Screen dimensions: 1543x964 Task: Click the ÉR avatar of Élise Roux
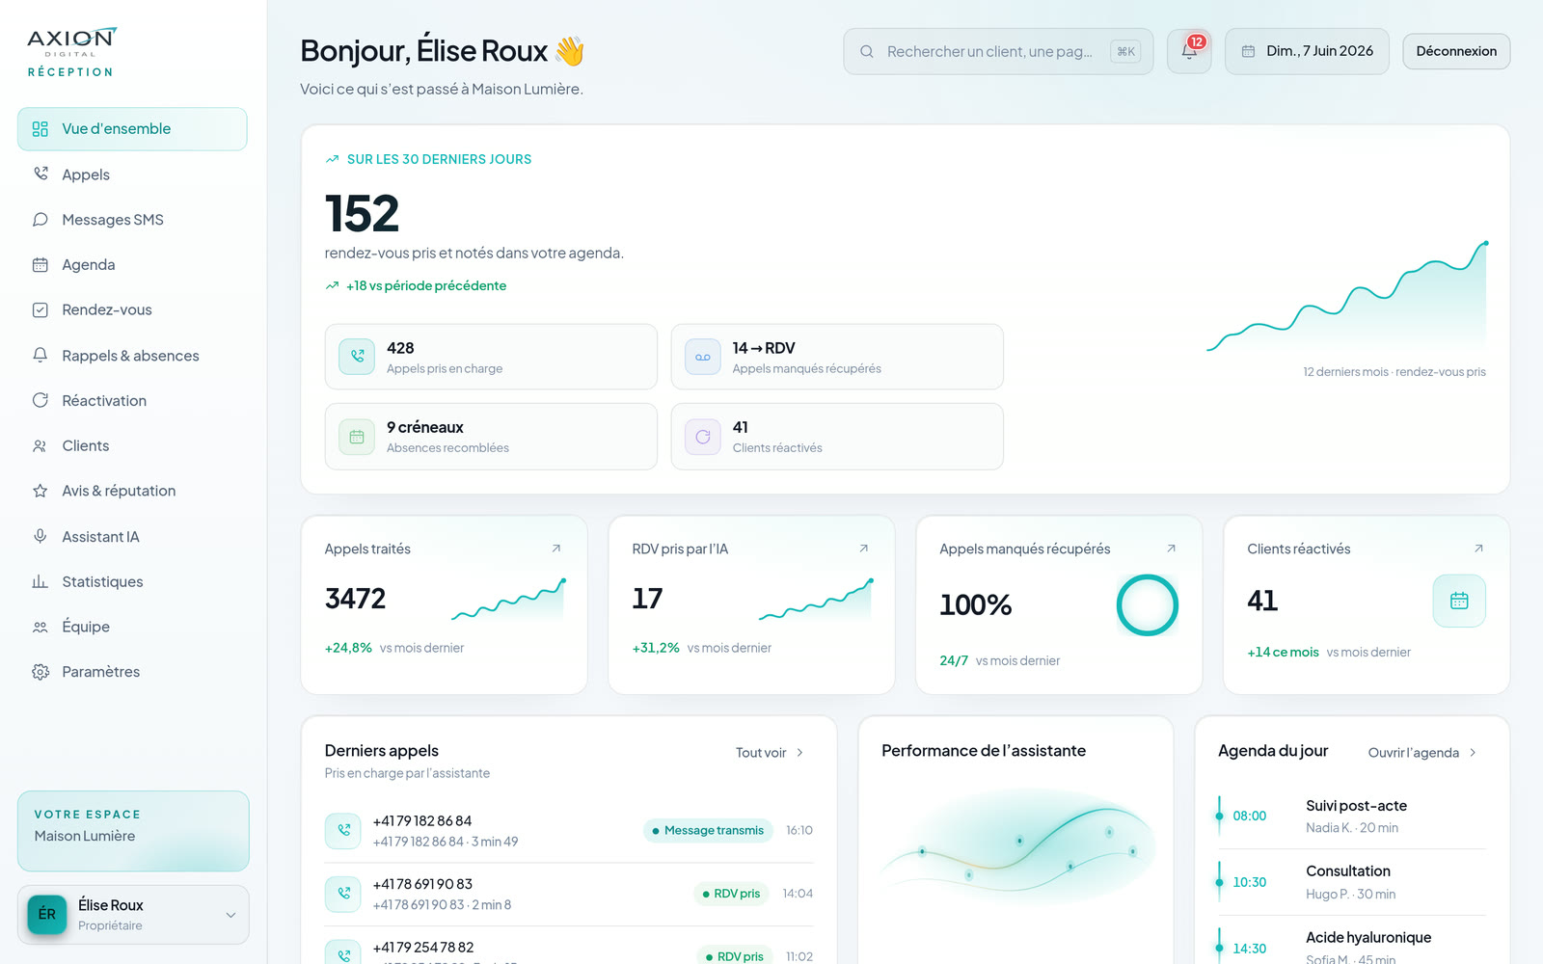pyautogui.click(x=47, y=914)
